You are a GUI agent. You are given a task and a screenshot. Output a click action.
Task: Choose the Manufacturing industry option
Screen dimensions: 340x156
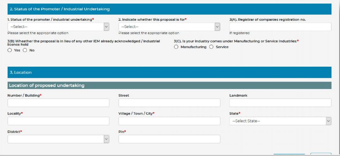177,47
